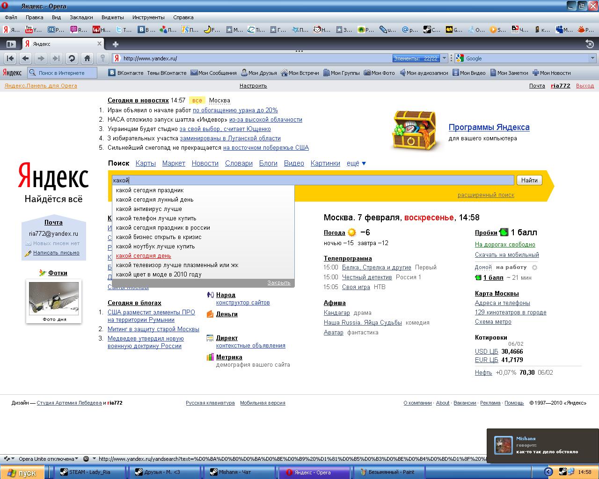Click the Выход logout link
The image size is (599, 479).
point(585,86)
